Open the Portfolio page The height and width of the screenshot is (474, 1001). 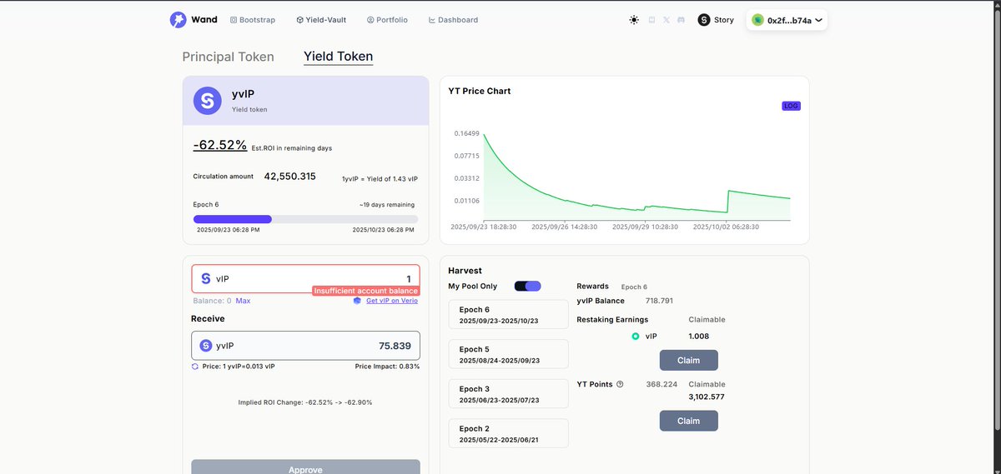click(x=387, y=20)
